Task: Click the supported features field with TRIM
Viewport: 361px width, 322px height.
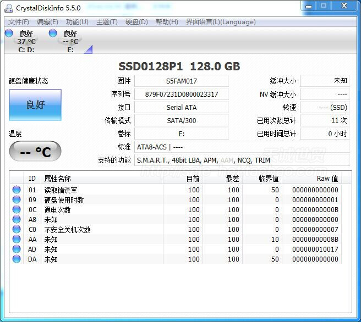Action: click(x=242, y=160)
